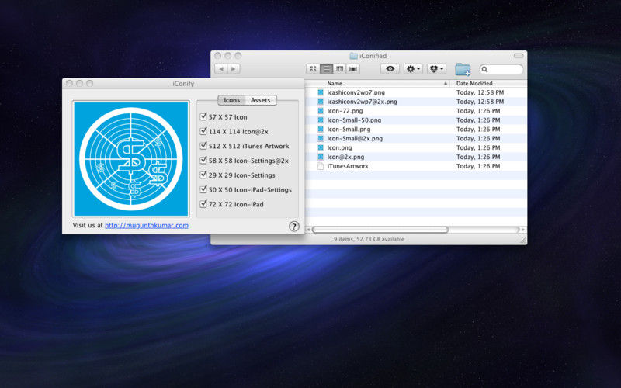Open the Dropbox toolbar dropdown
Image resolution: width=621 pixels, height=388 pixels.
coord(436,69)
